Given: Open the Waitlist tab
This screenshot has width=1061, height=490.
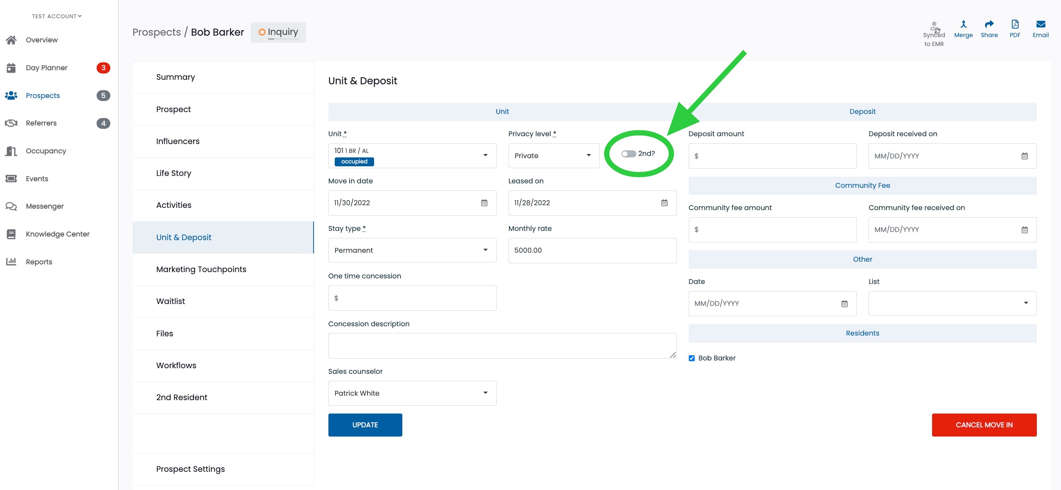Looking at the screenshot, I should click(x=223, y=301).
